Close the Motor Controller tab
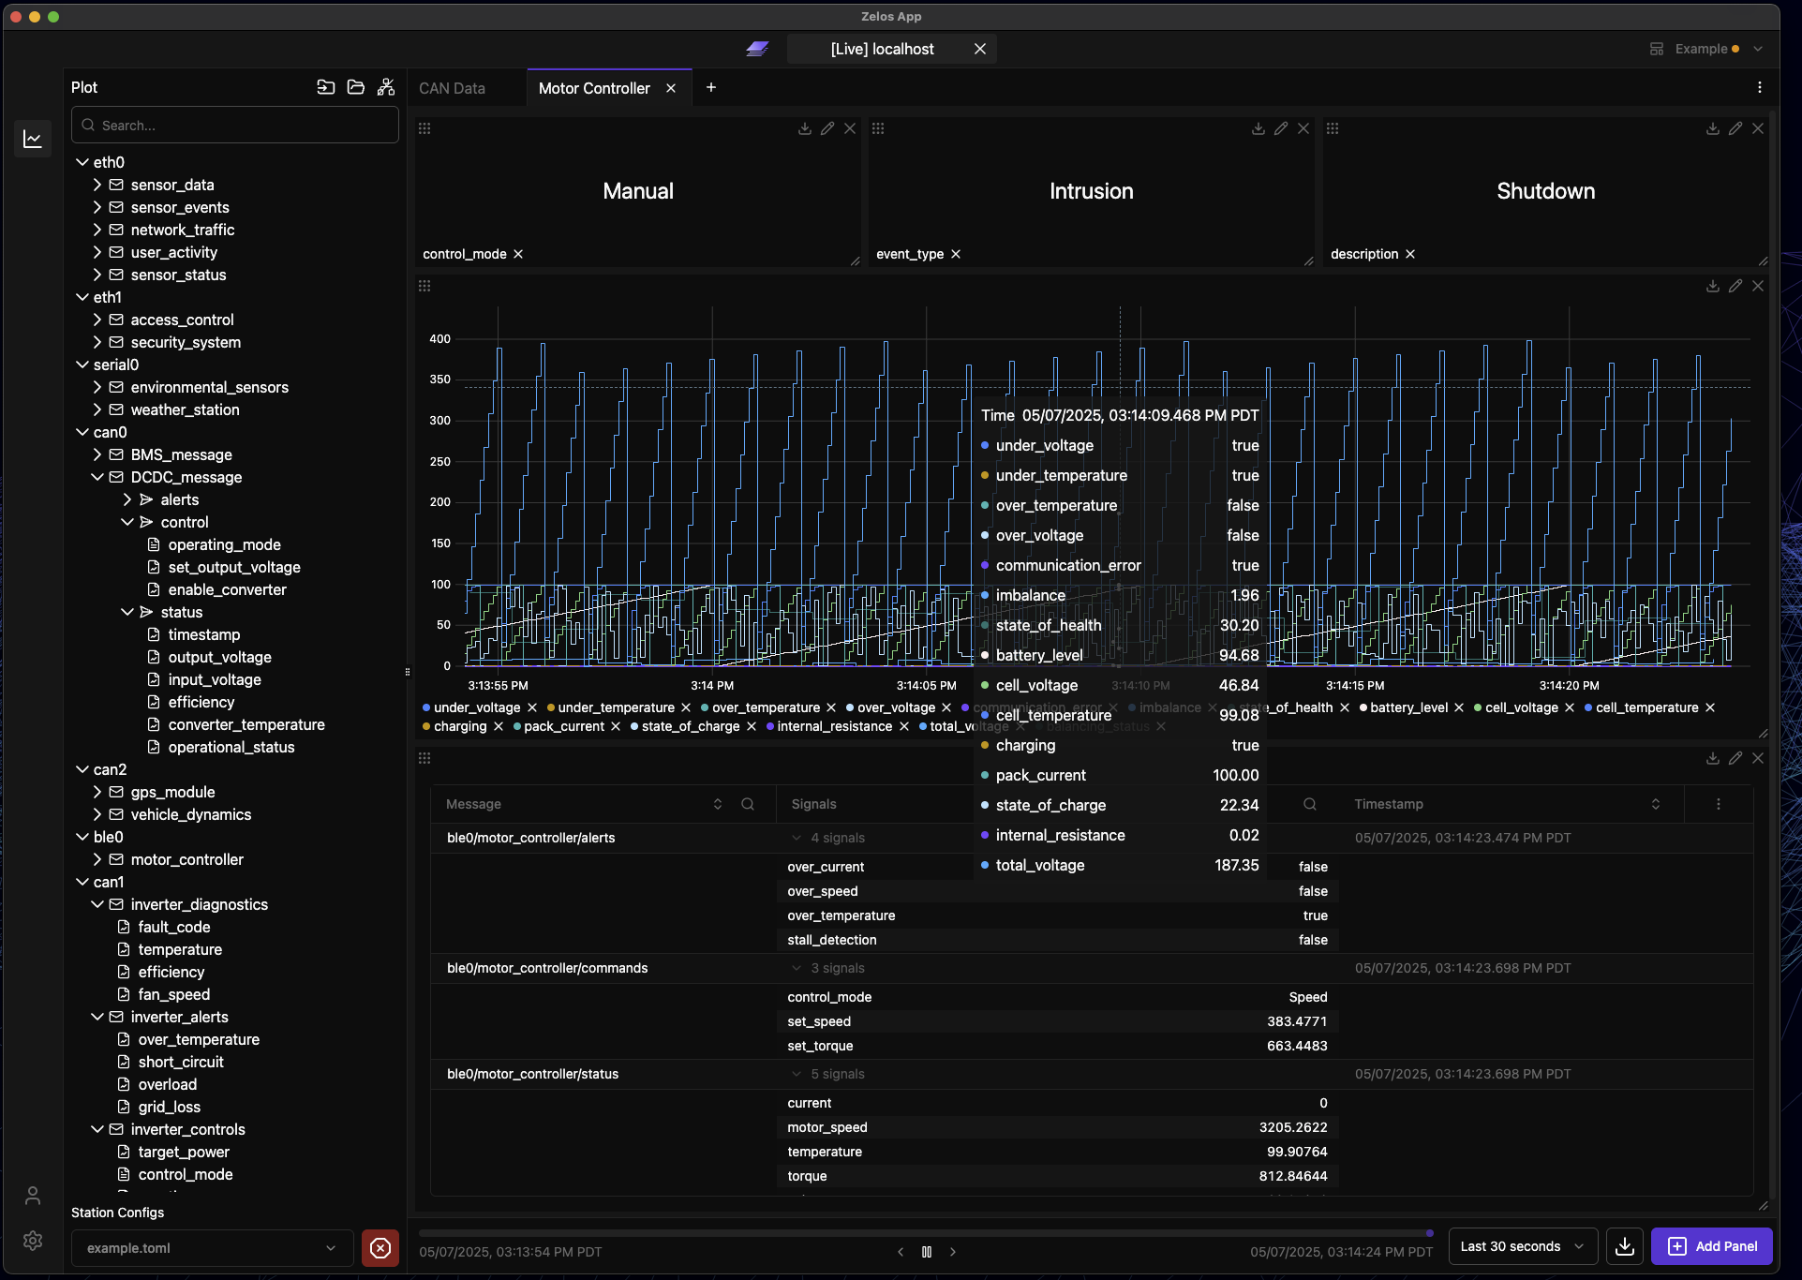 point(671,88)
